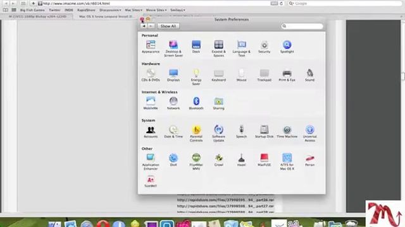Expand the Discussions bookmarks folder
This screenshot has width=405, height=227.
coord(110,10)
